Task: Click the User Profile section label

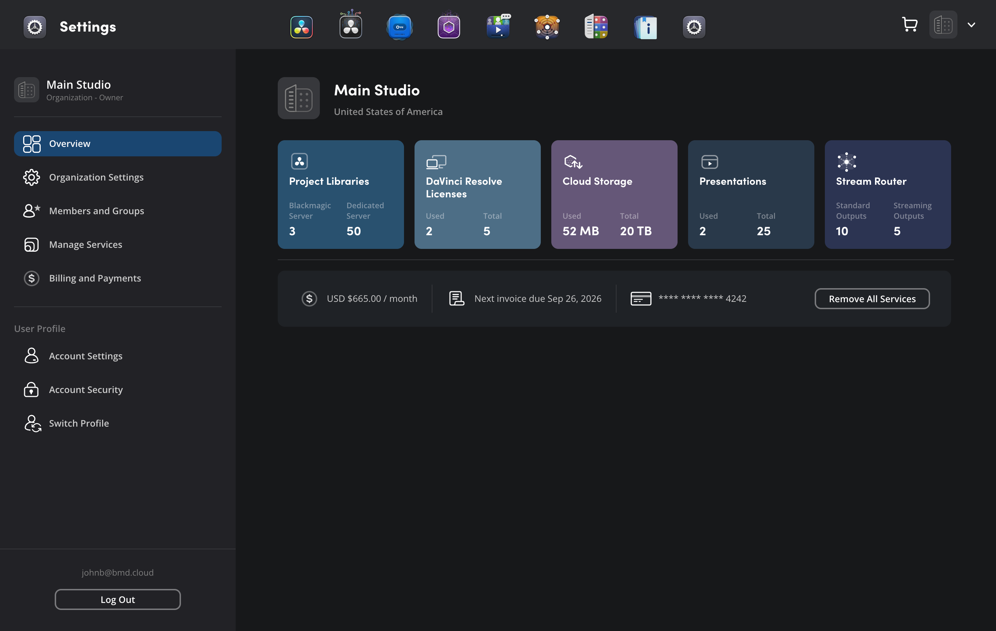Action: click(40, 329)
